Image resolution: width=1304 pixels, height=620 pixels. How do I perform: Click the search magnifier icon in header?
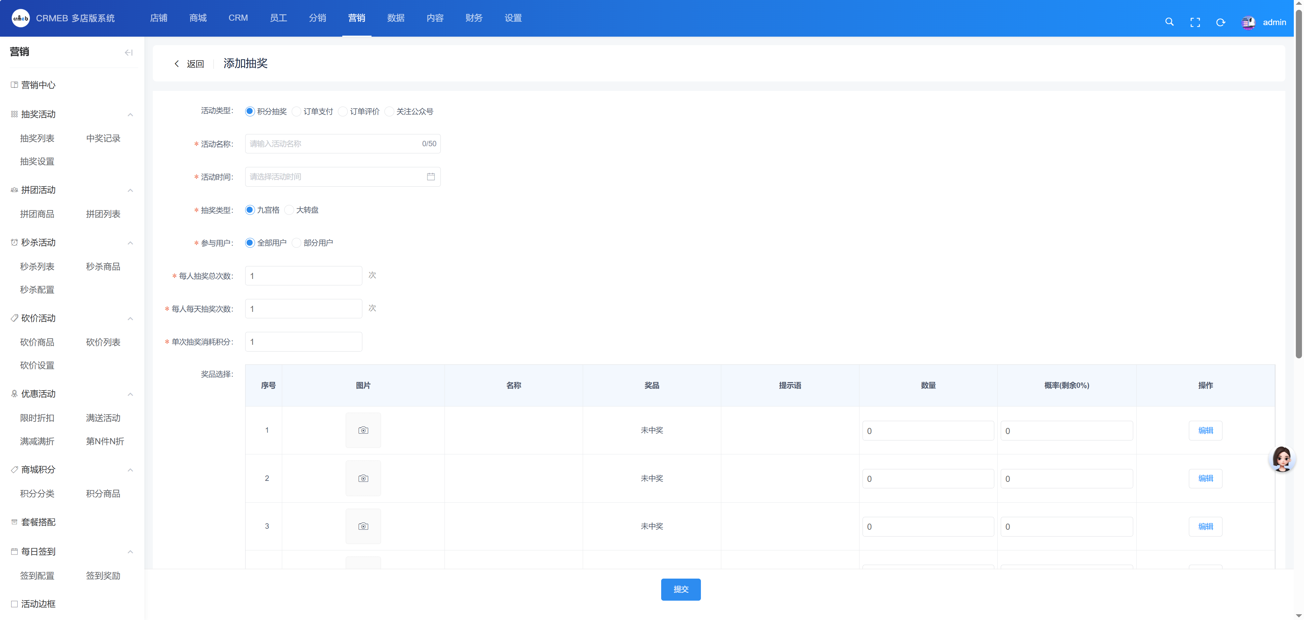(1169, 22)
